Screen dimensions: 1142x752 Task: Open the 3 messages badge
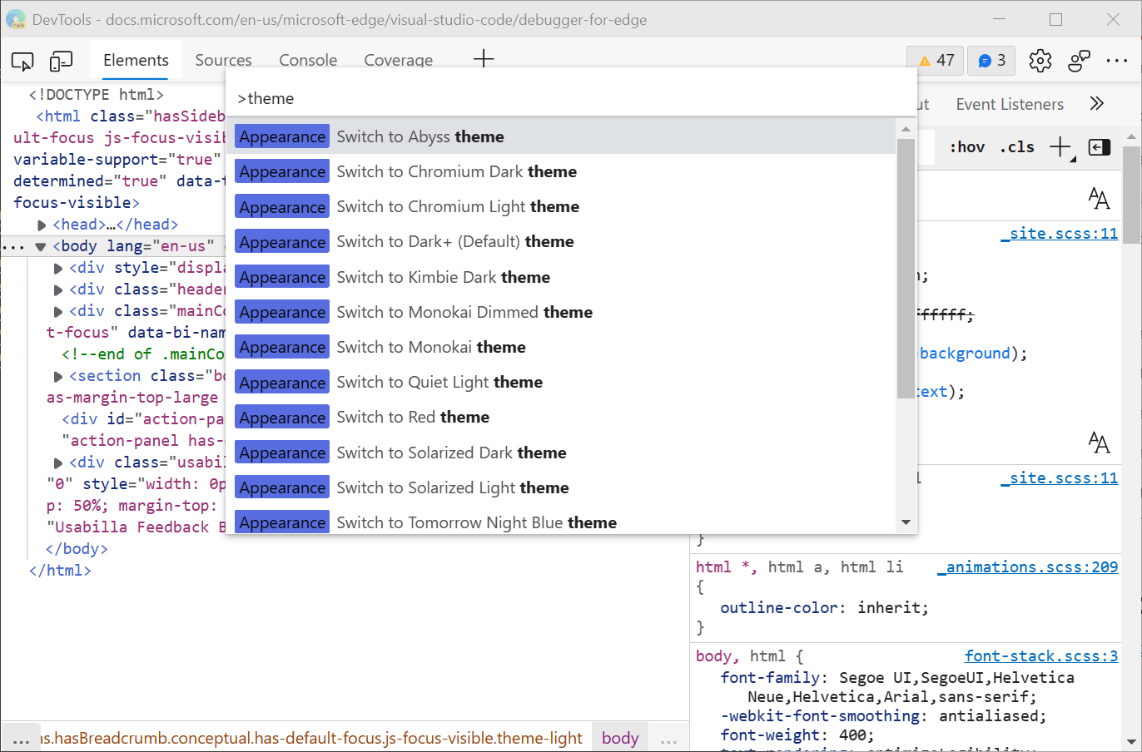pyautogui.click(x=991, y=61)
